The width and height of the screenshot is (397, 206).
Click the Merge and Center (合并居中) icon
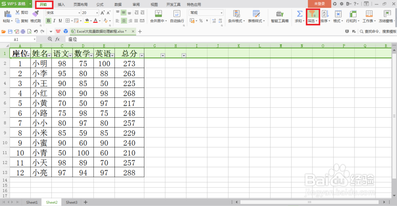[x=158, y=13]
